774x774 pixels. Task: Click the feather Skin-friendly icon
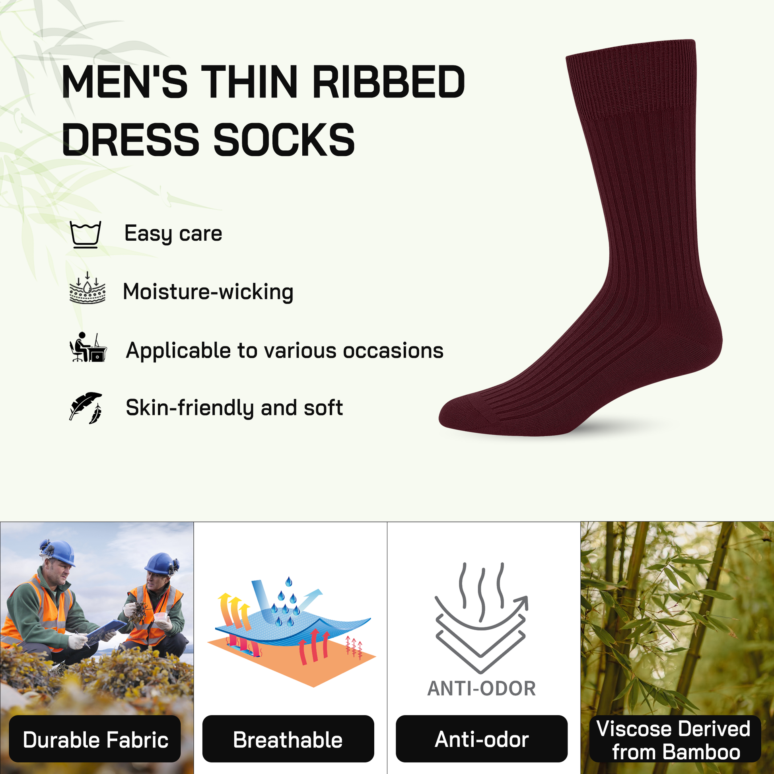coord(86,408)
